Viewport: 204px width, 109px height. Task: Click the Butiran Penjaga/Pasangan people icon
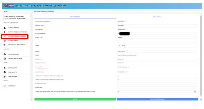pos(5,37)
